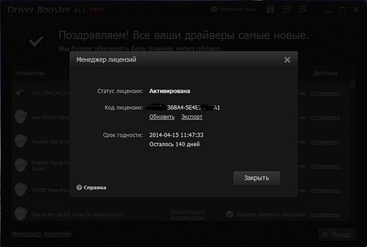
Task: Click Установлено link in Aux ASUS Xonar row
Action: tap(325, 118)
